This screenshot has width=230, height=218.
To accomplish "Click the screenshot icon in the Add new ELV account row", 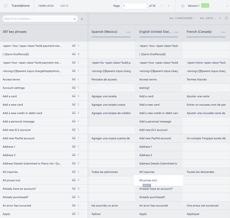I will pos(74,130).
